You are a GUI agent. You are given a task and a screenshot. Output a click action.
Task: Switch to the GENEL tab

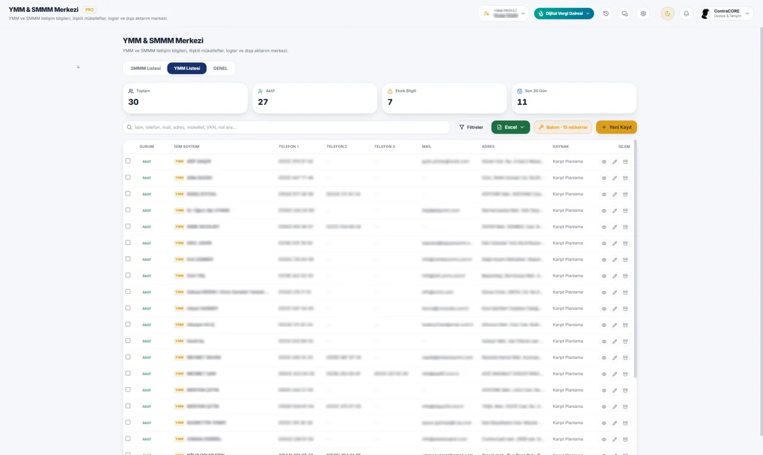pyautogui.click(x=221, y=69)
